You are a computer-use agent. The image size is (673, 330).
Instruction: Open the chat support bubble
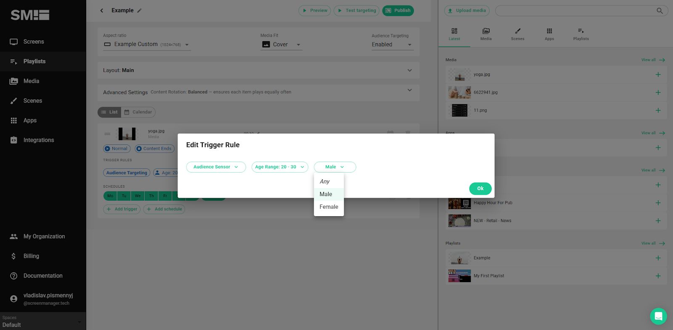click(658, 316)
